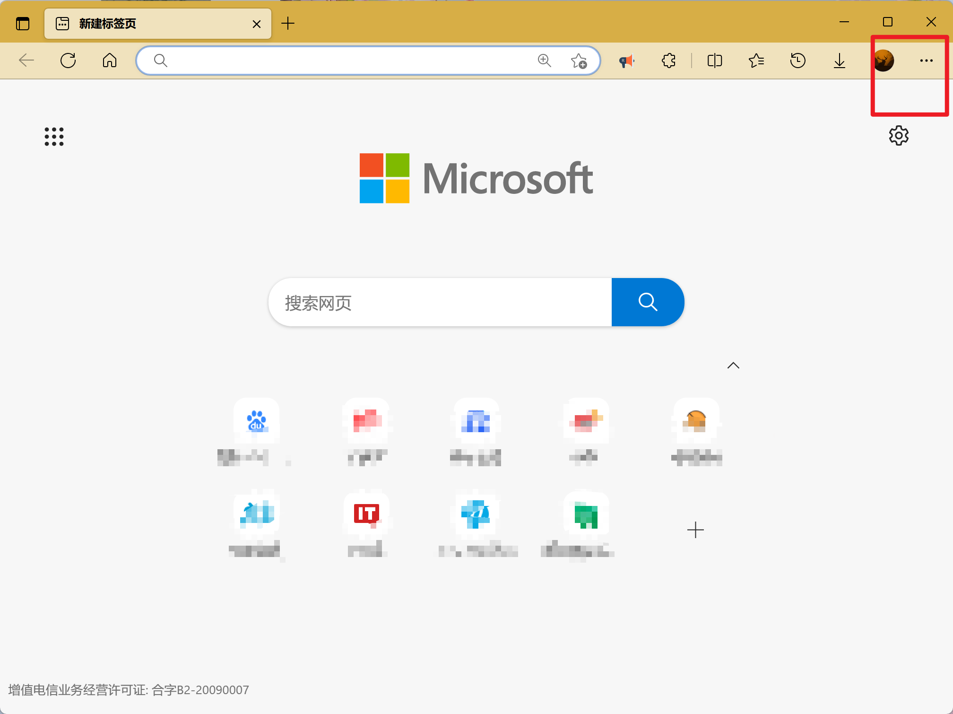Click the blue search button
This screenshot has width=953, height=714.
pyautogui.click(x=648, y=302)
